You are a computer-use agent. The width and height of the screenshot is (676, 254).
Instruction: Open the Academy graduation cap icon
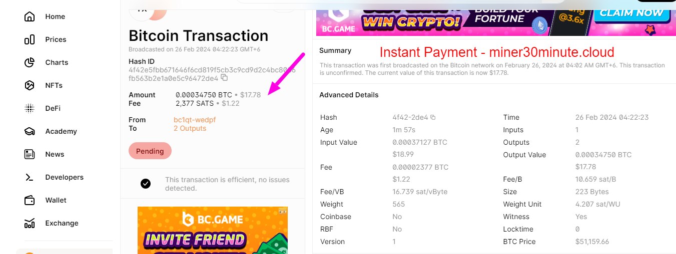30,131
